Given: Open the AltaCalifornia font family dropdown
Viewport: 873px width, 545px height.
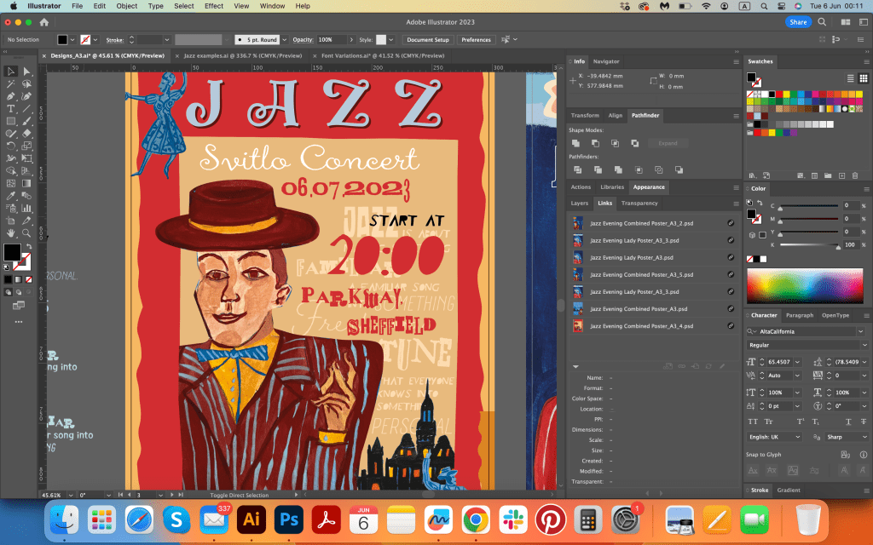Looking at the screenshot, I should tap(859, 331).
